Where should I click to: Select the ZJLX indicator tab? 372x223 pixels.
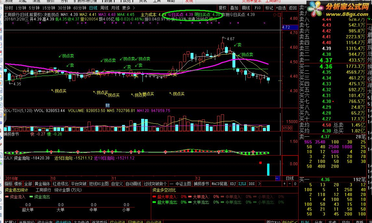[x=242, y=184]
